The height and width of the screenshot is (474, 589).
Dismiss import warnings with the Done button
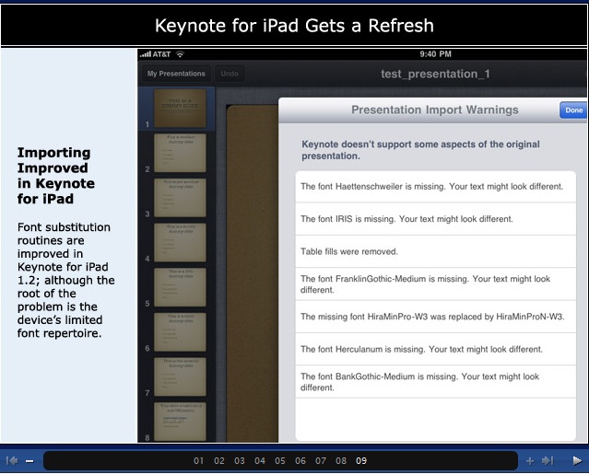click(573, 110)
